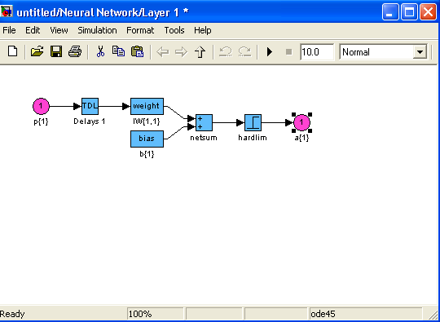Click the 'Delays 1' block label
This screenshot has width=440, height=322.
coord(90,121)
